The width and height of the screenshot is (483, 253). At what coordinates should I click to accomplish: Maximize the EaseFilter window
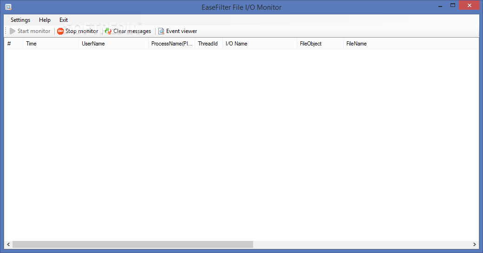(453, 6)
